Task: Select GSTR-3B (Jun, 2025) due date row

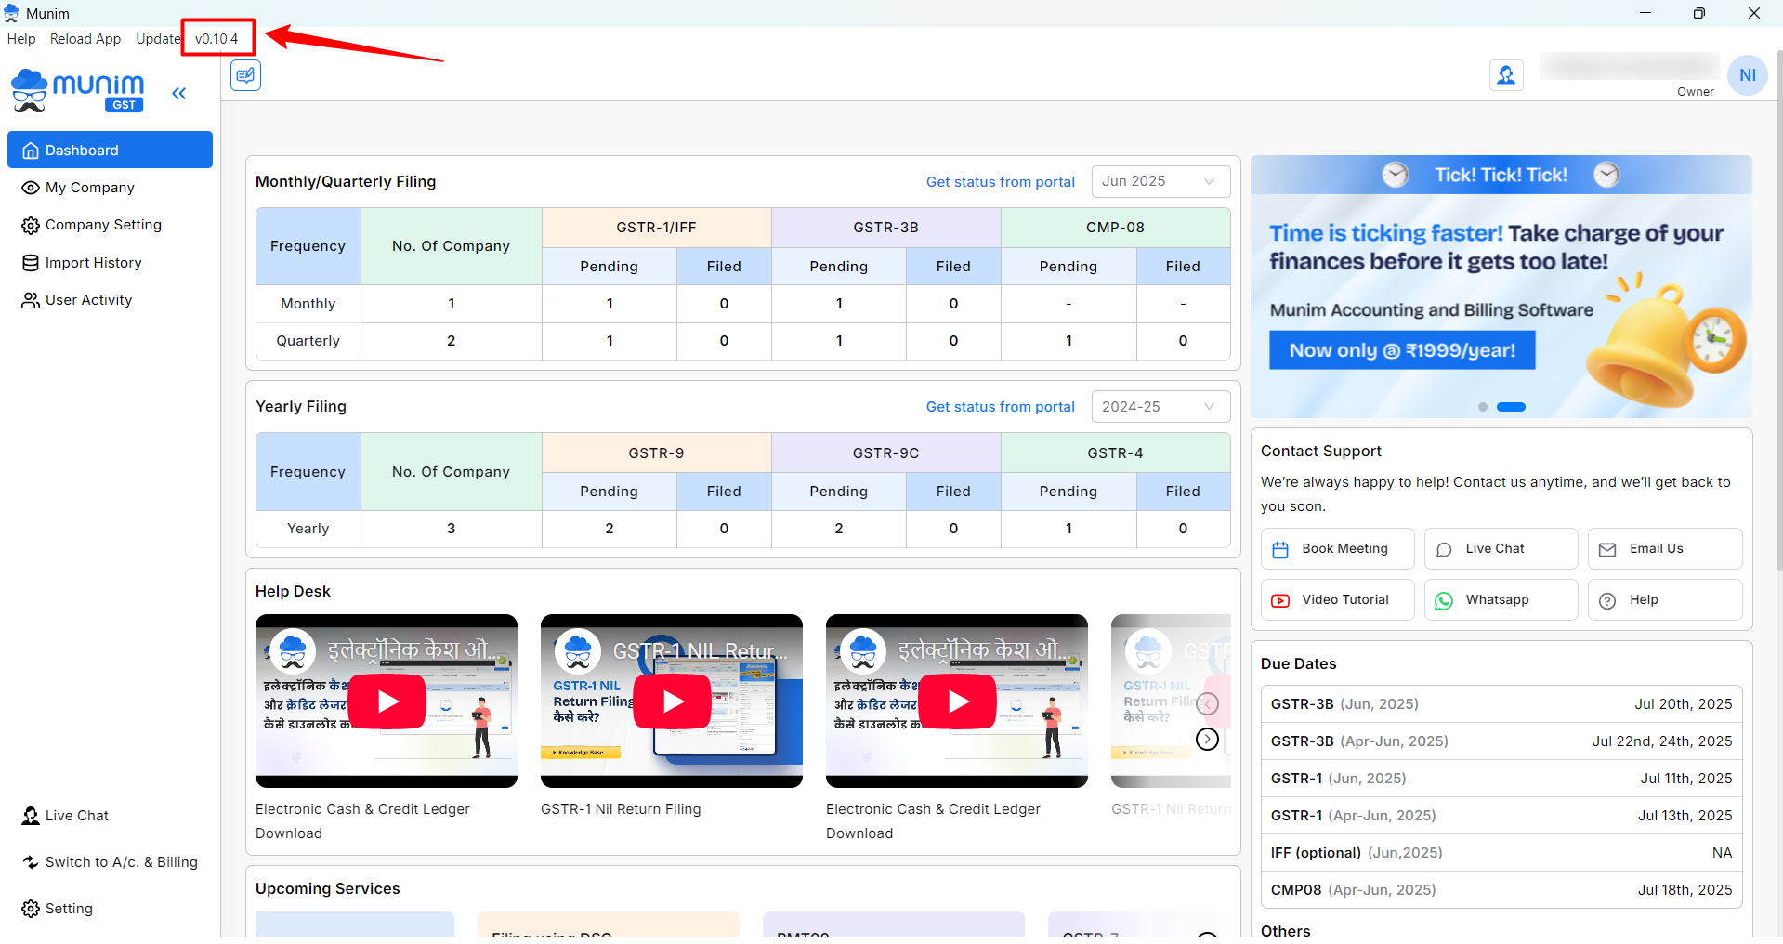Action: click(x=1501, y=704)
